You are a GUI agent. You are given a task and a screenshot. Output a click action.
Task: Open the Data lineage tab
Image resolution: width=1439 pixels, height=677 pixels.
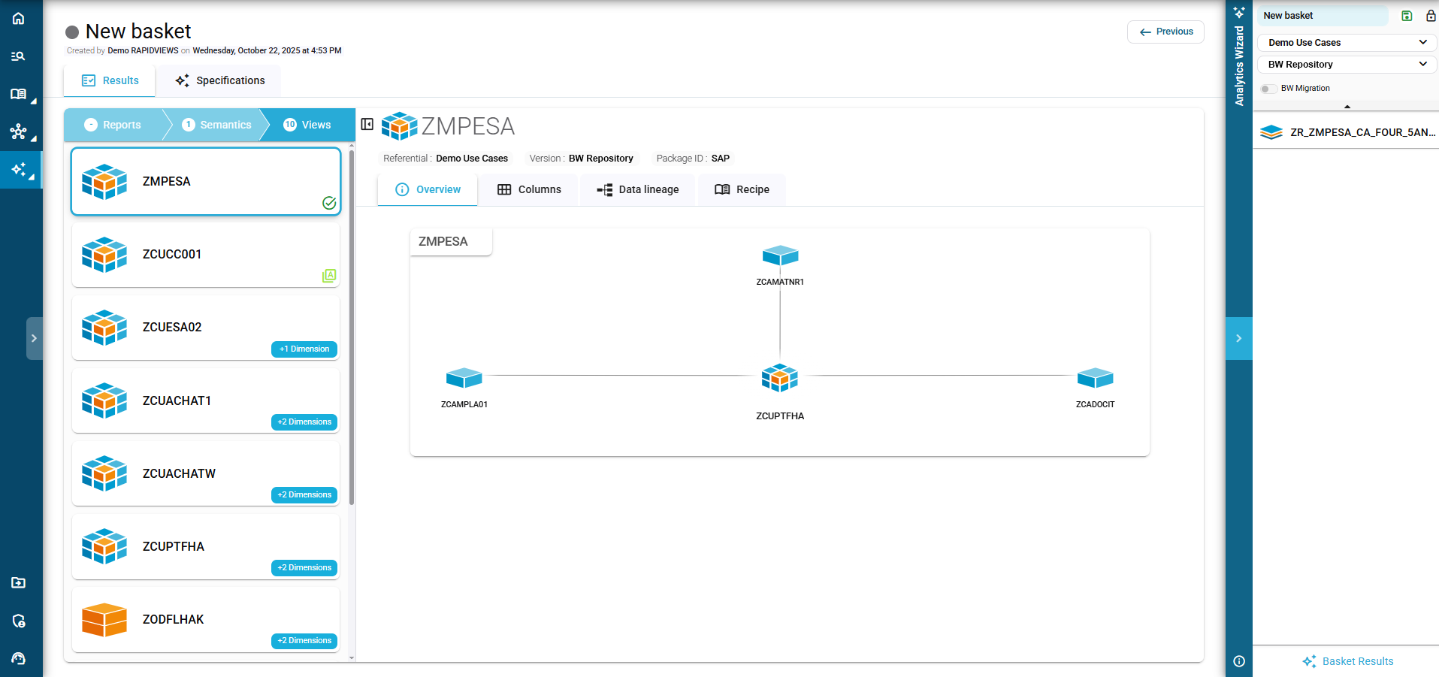[x=638, y=189]
